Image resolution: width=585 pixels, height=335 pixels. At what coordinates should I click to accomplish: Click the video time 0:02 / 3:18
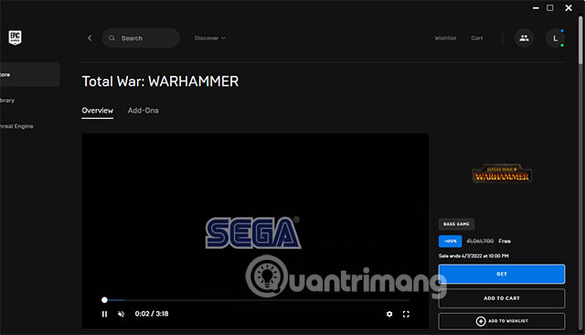[x=152, y=314]
